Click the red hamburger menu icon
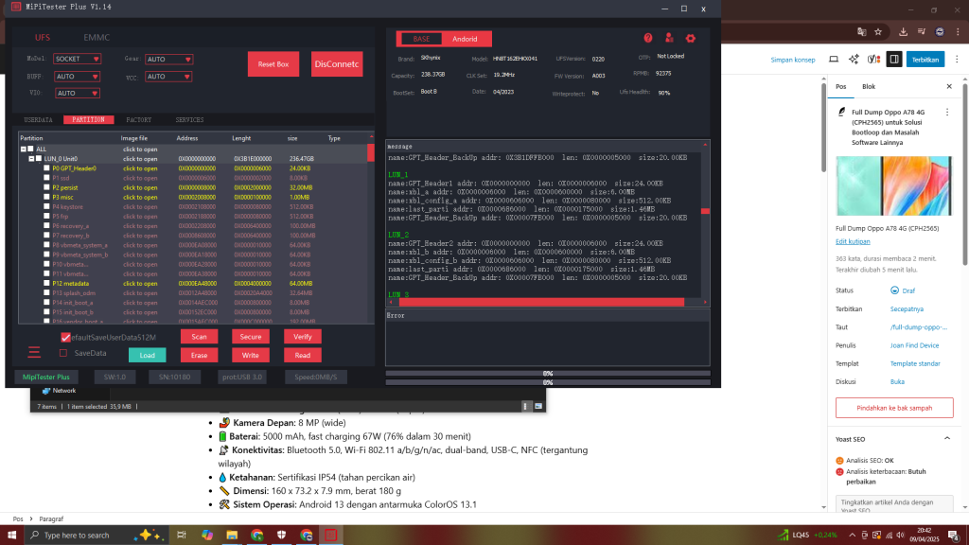 (34, 353)
